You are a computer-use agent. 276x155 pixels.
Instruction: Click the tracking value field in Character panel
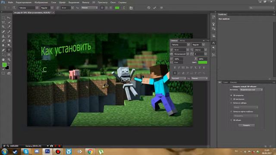coord(199,54)
